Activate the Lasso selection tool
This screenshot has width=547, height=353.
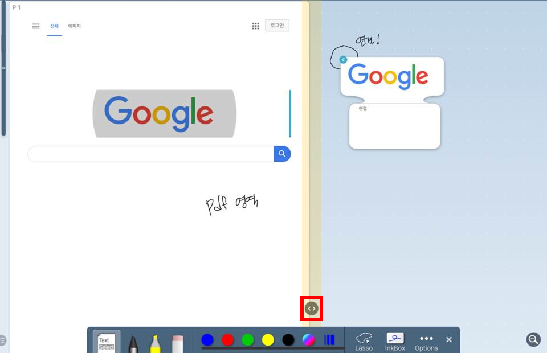tap(364, 342)
